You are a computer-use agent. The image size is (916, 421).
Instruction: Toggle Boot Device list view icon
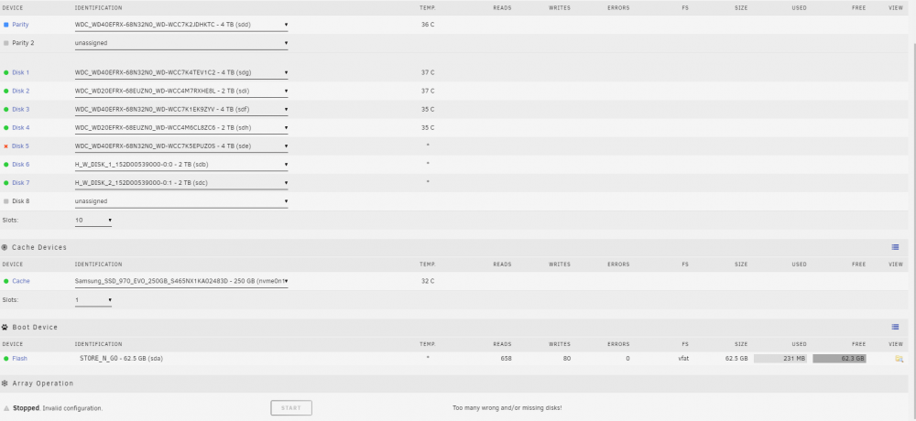click(895, 327)
